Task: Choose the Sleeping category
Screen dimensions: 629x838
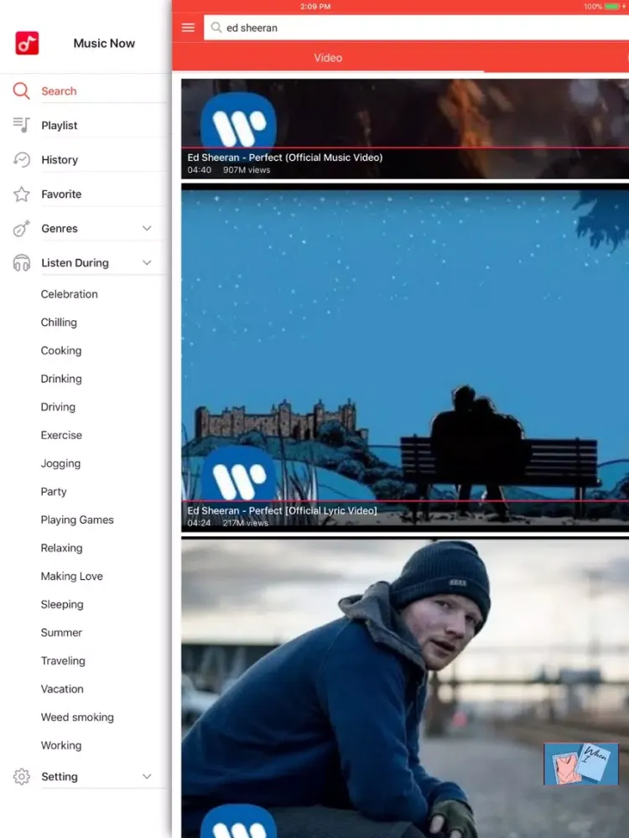Action: click(62, 604)
